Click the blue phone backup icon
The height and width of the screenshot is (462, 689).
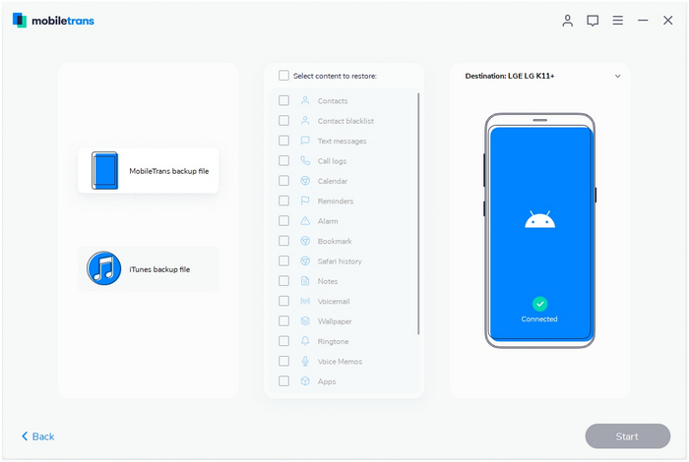coord(104,171)
